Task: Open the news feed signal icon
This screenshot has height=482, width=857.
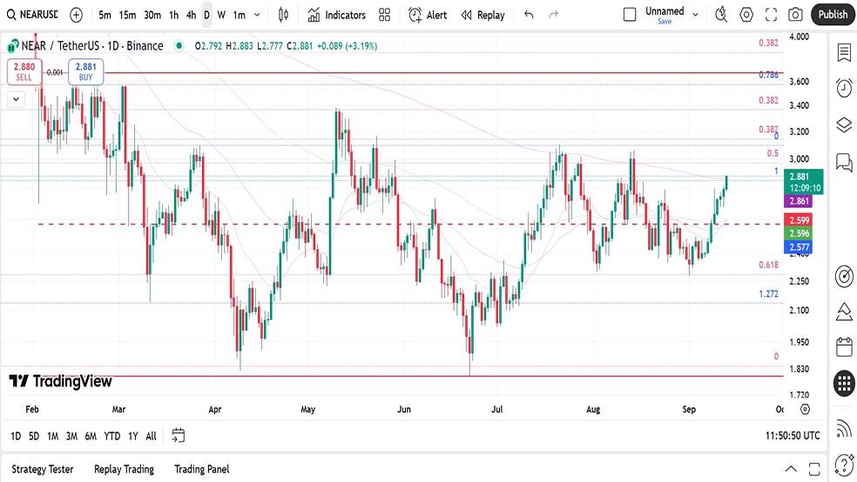Action: (844, 429)
